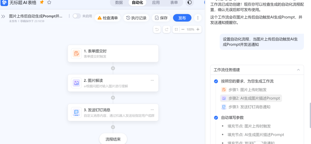Screen dimensions: 311x144
Task: Add a step before 流程结束
Action: pos(113,127)
